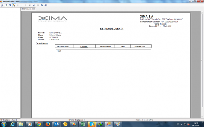Click the Edificio XIMA S.A. project value

click(56, 33)
